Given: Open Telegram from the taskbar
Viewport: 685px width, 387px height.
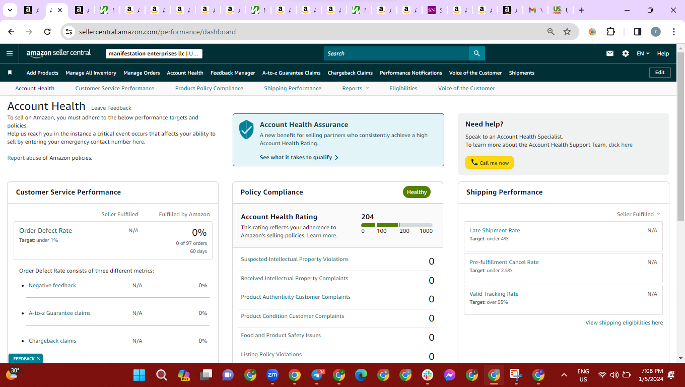Looking at the screenshot, I should coord(317,375).
